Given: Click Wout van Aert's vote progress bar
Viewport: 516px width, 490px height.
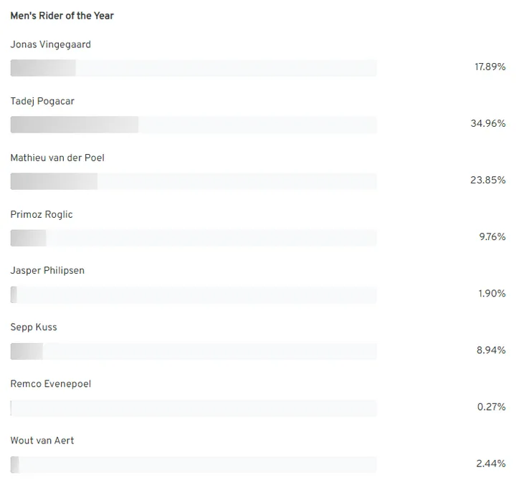Looking at the screenshot, I should [x=193, y=464].
